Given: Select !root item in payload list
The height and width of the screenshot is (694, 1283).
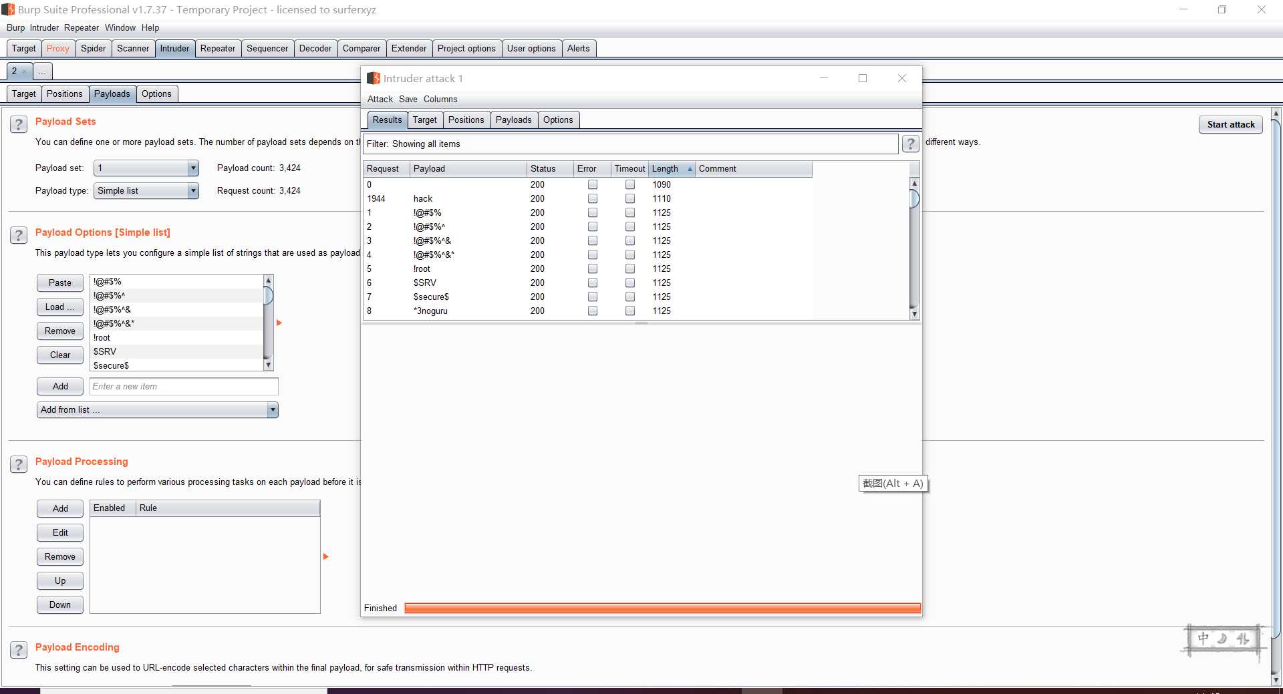Looking at the screenshot, I should pos(177,337).
